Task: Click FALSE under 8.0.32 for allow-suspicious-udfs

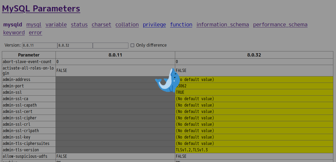Action: point(254,156)
